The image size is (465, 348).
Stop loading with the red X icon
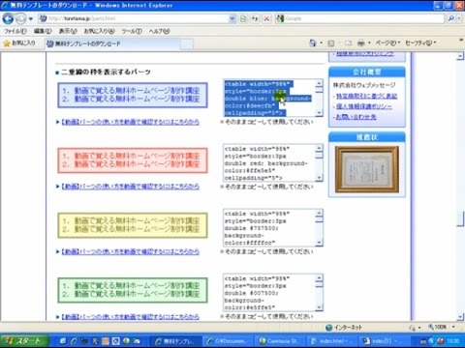(266, 18)
